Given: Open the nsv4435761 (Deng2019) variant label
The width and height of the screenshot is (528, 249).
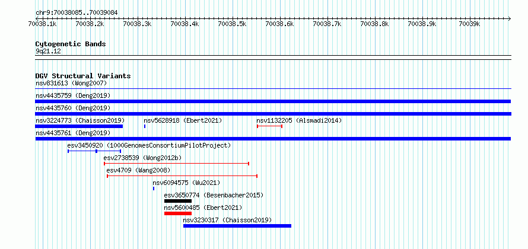Looking at the screenshot, I should pos(73,133).
